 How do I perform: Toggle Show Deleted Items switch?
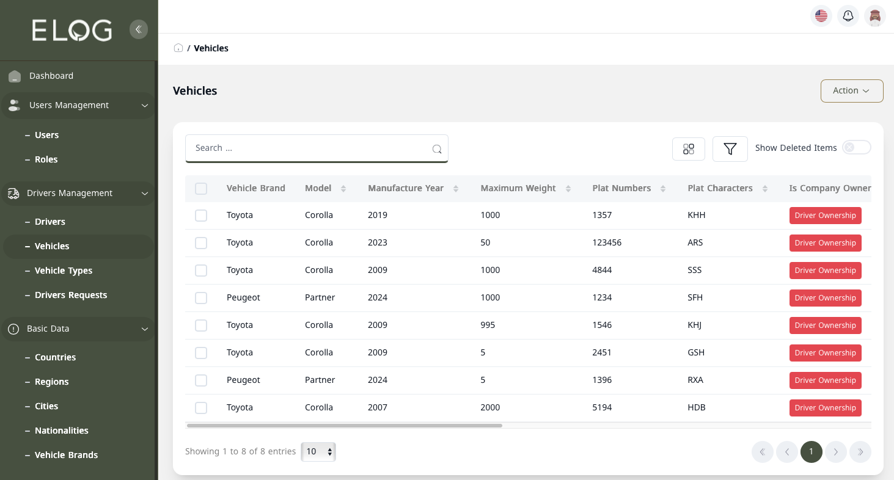pyautogui.click(x=856, y=148)
